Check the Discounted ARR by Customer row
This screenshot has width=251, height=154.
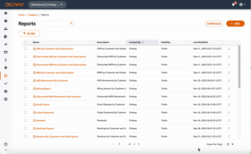26,56
